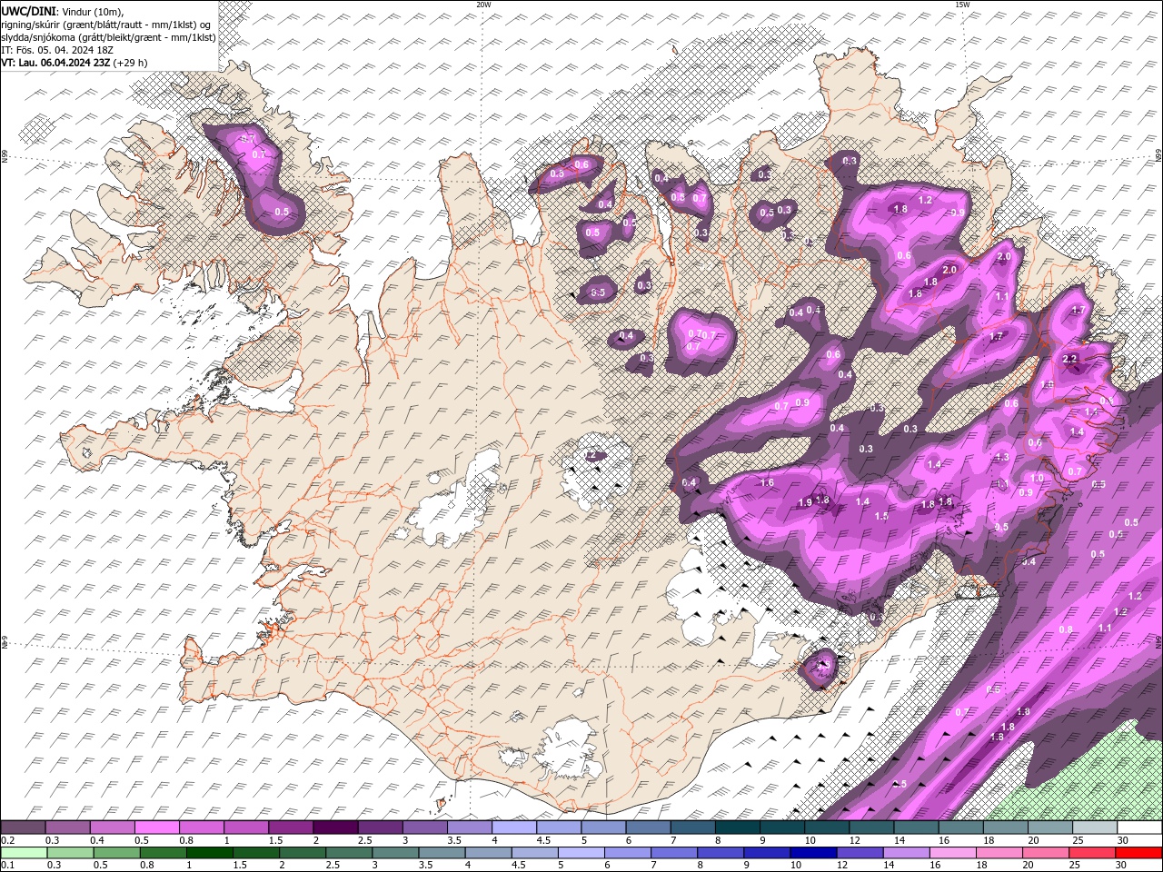Click the 0.2 label under the snow scale
This screenshot has height=872, width=1163.
(x=6, y=840)
